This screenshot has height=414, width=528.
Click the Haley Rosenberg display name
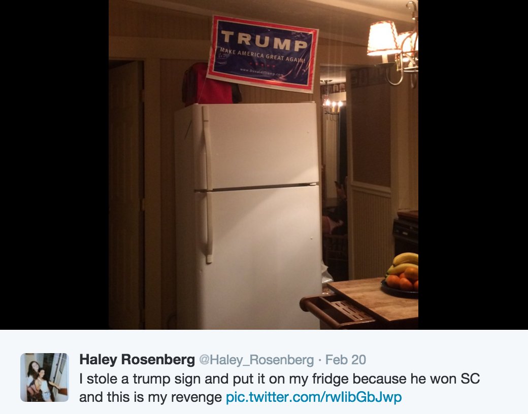137,360
